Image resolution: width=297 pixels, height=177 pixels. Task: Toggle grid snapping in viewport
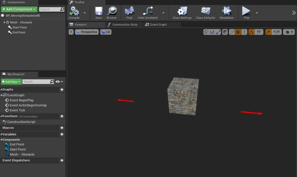[x=238, y=32]
